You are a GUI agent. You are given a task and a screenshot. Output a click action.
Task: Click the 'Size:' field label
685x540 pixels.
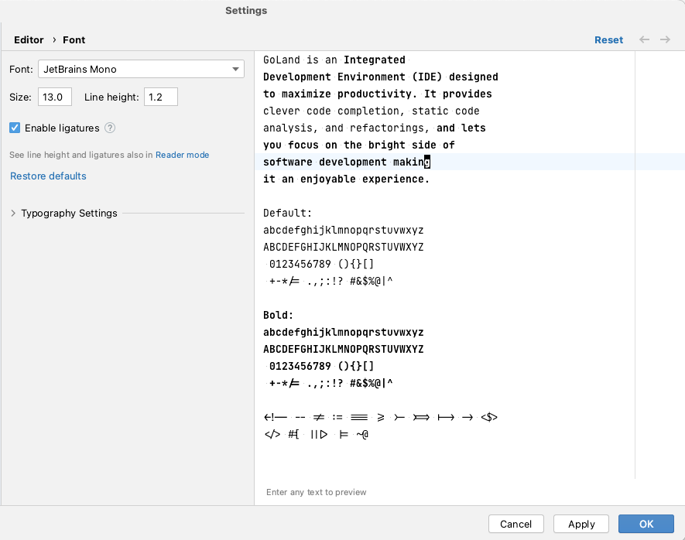21,97
